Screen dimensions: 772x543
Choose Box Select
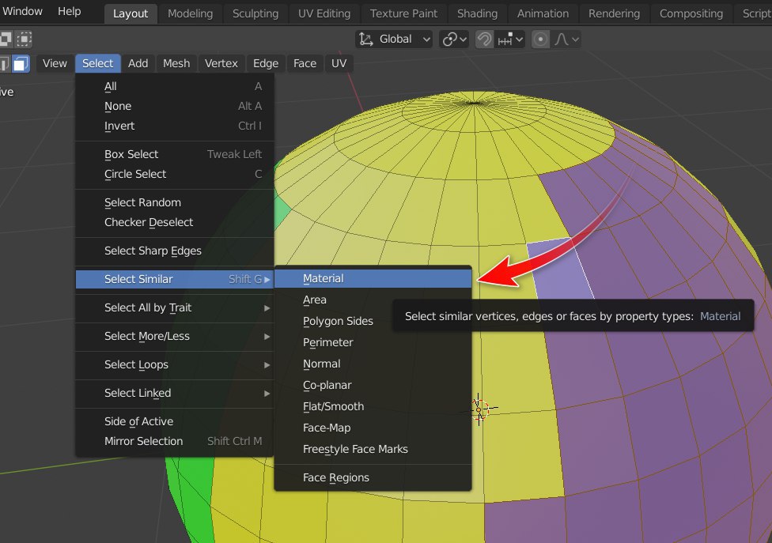click(x=175, y=154)
